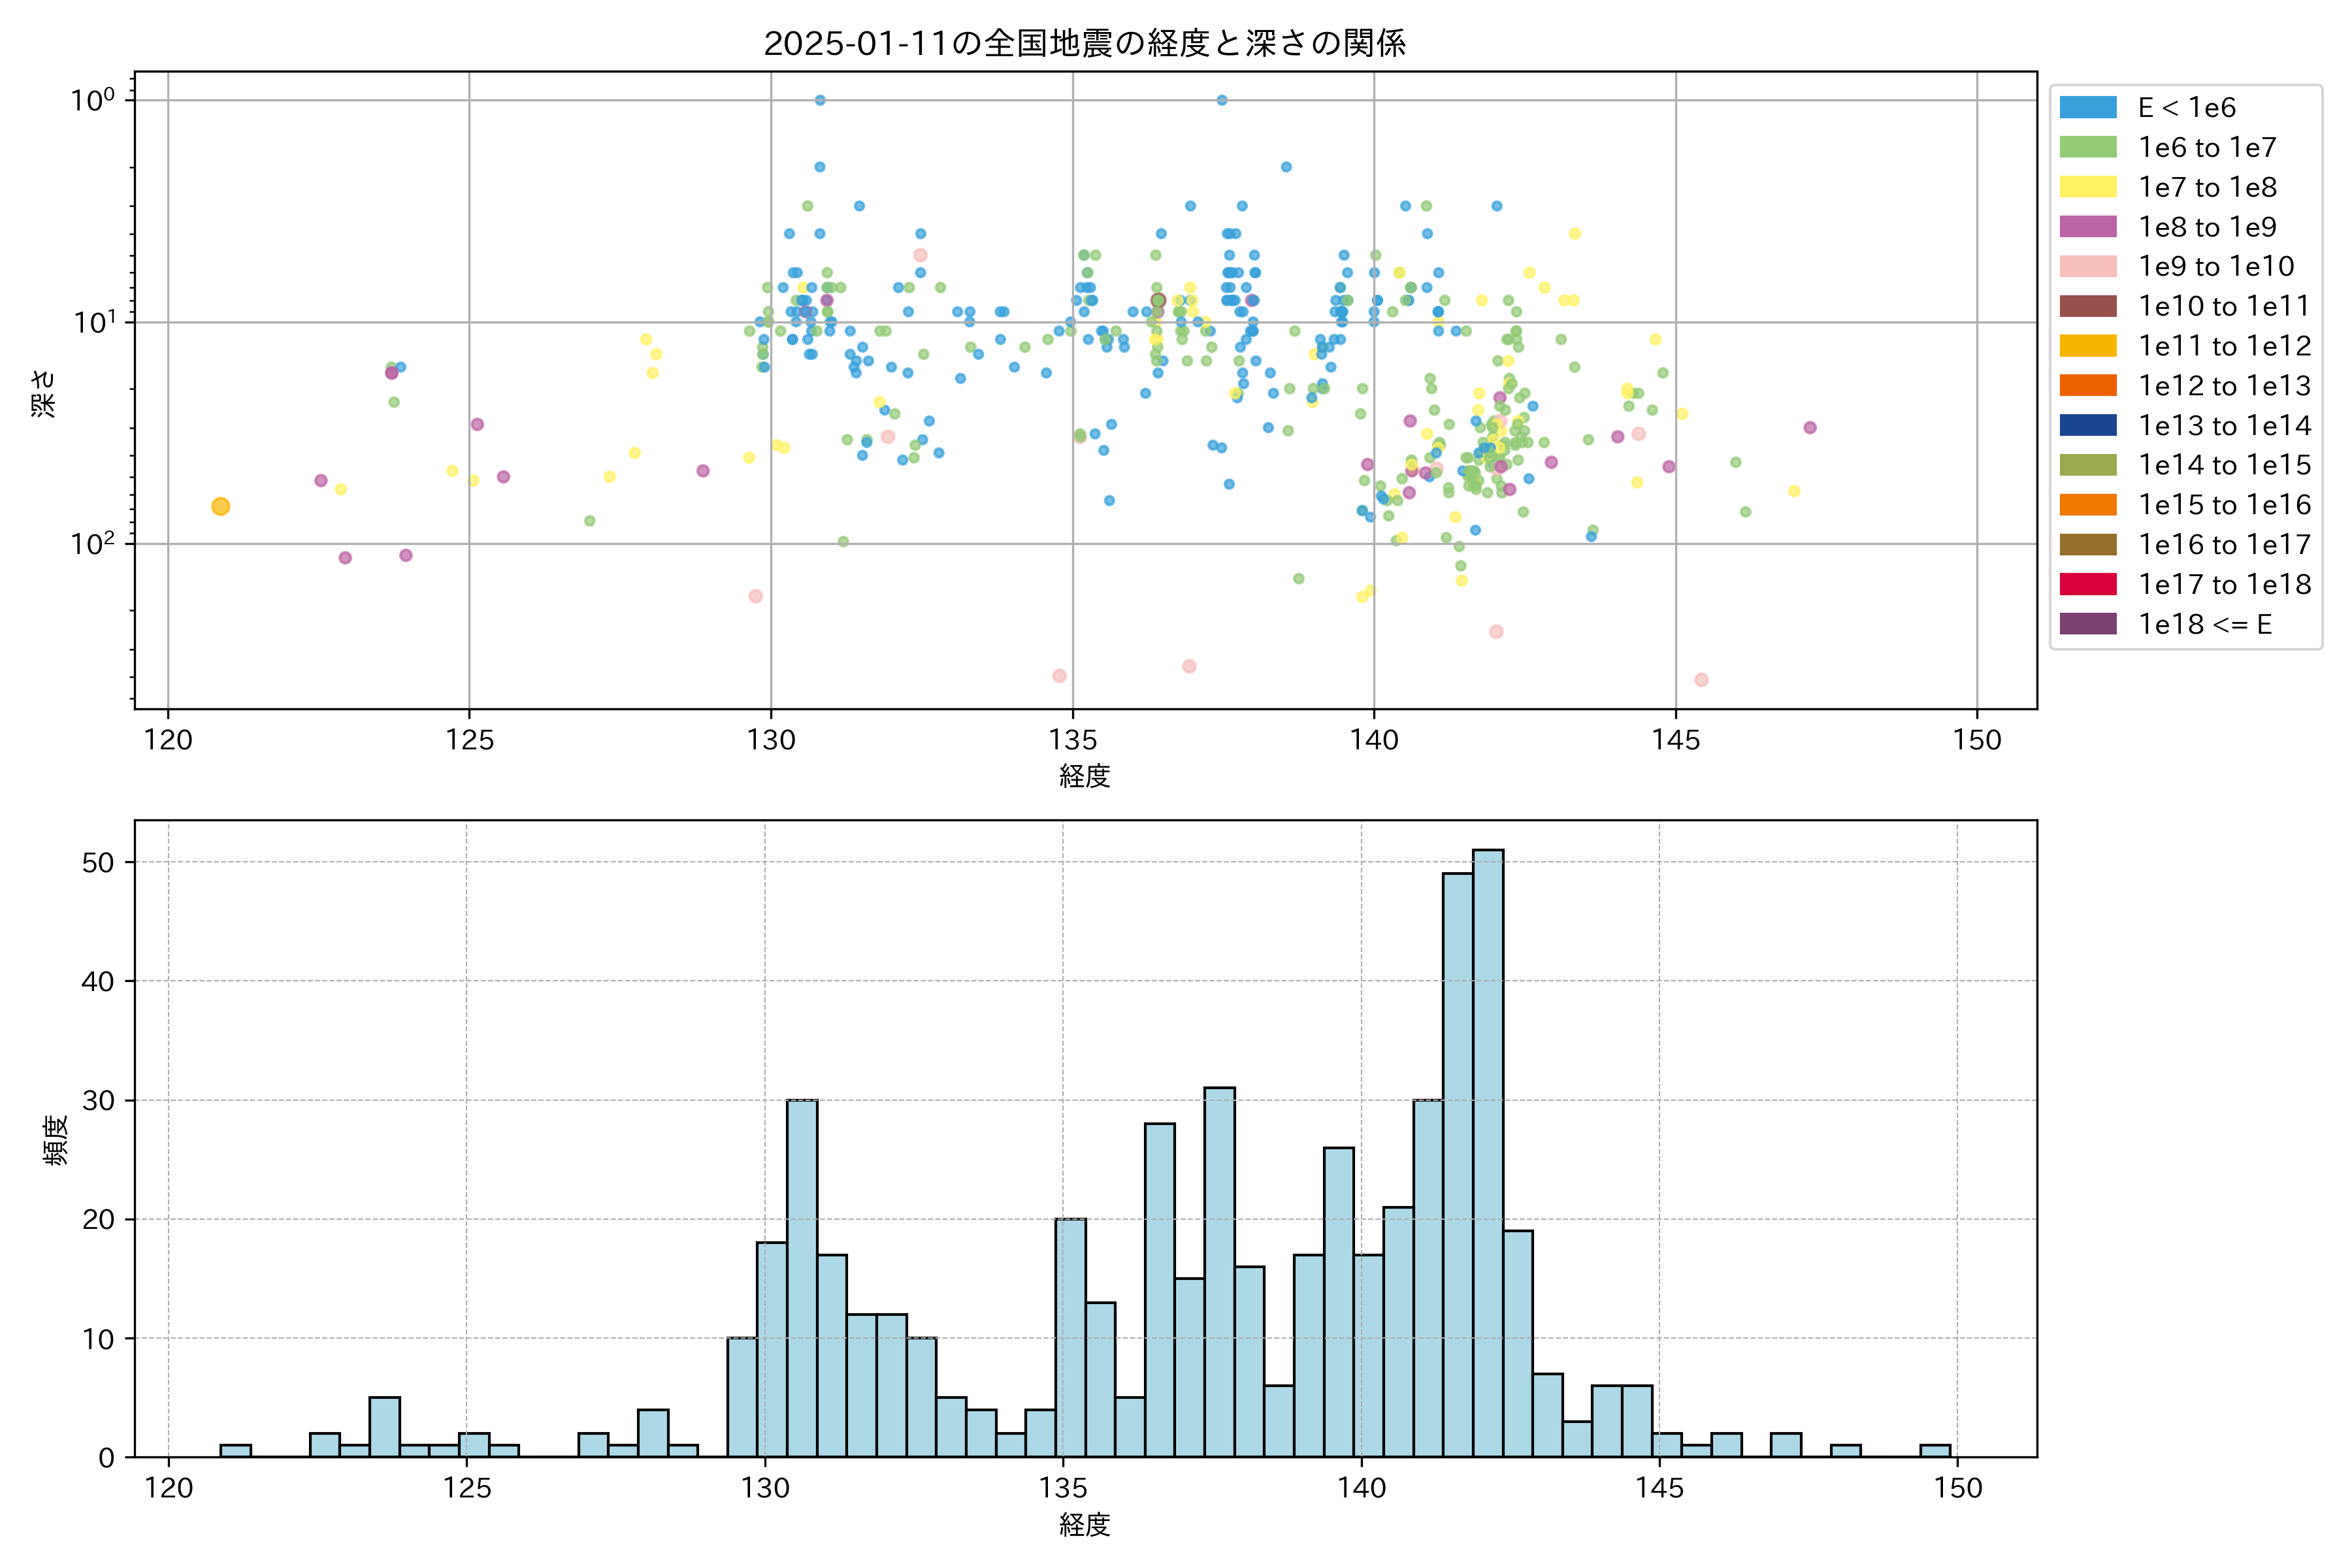Click the 頻度 y-axis label of histogram
Viewport: 2352px width, 1568px height.
pyautogui.click(x=56, y=1139)
